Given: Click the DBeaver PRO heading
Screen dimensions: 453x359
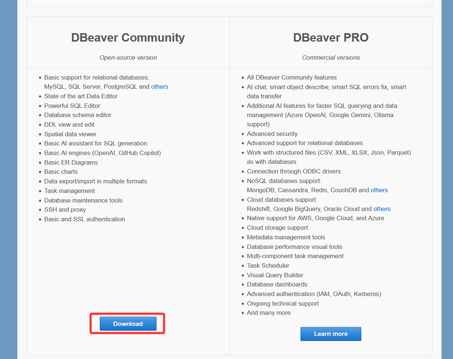Looking at the screenshot, I should 331,38.
